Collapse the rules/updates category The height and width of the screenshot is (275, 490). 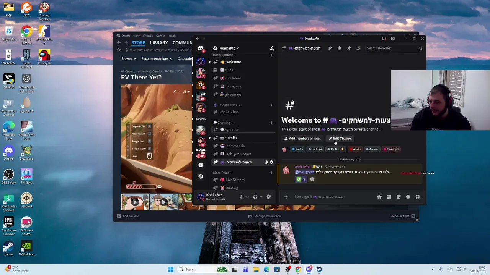(x=225, y=55)
